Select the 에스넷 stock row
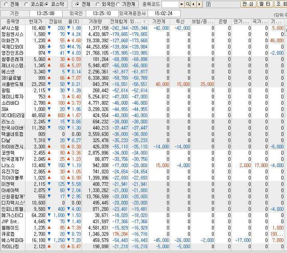The height and width of the screenshot is (253, 287). (x=143, y=72)
